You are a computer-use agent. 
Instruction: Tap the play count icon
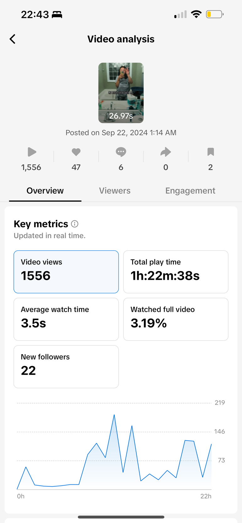tap(32, 152)
